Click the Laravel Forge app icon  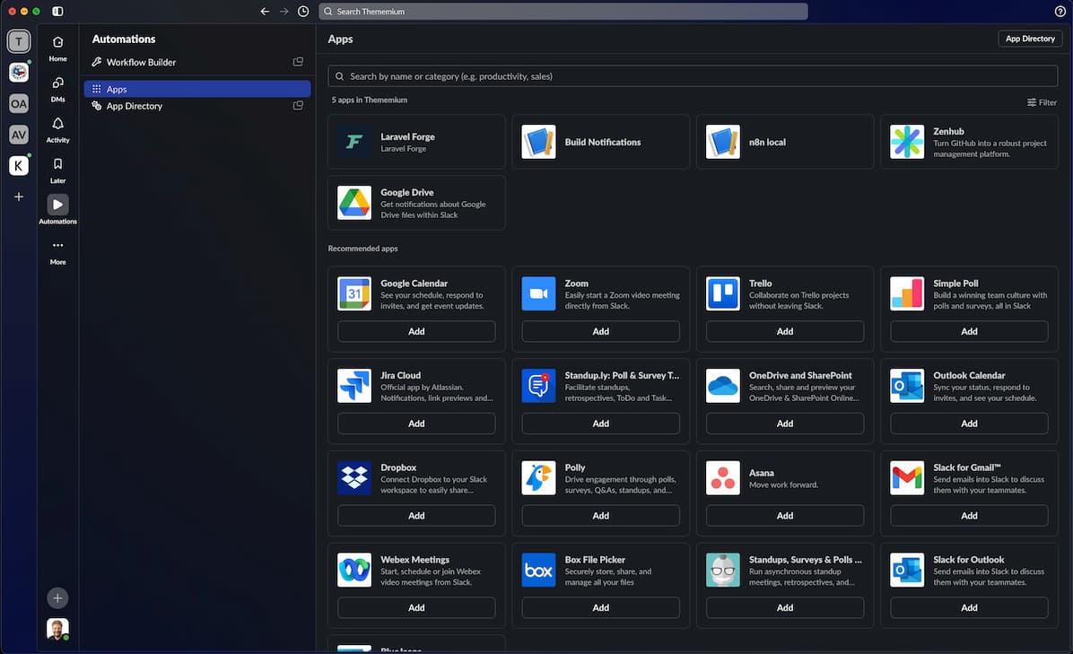click(354, 142)
